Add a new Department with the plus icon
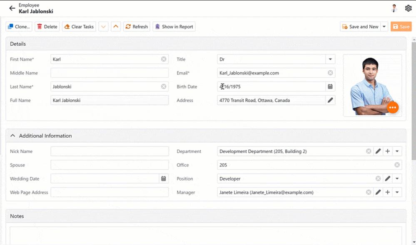Viewport: 416px width, 245px height. pos(387,151)
